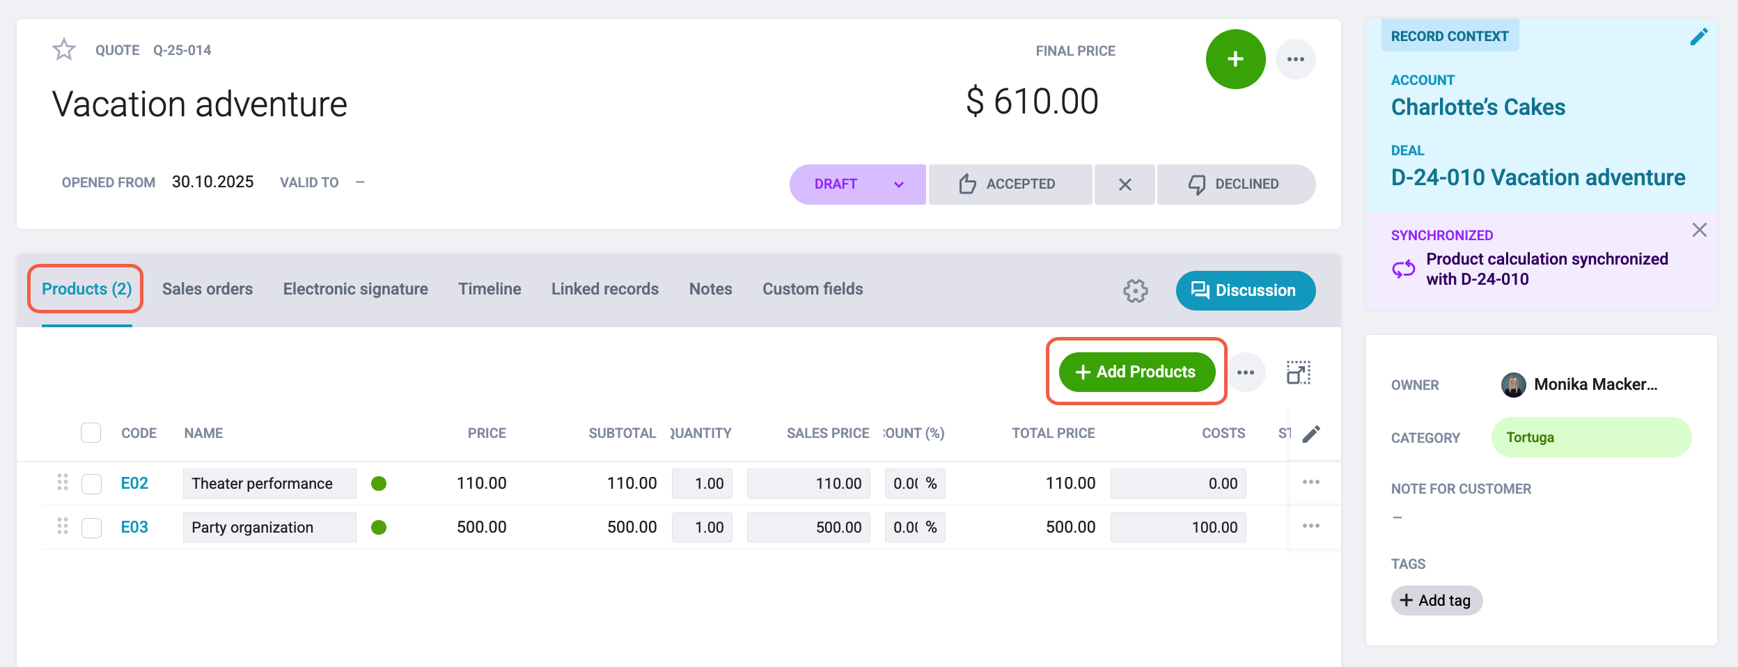This screenshot has height=667, width=1738.
Task: Edit table columns with pencil icon
Action: pos(1311,434)
